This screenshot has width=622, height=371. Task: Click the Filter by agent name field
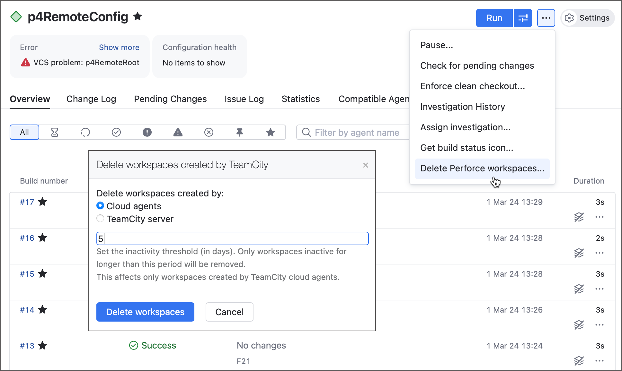[x=353, y=132]
